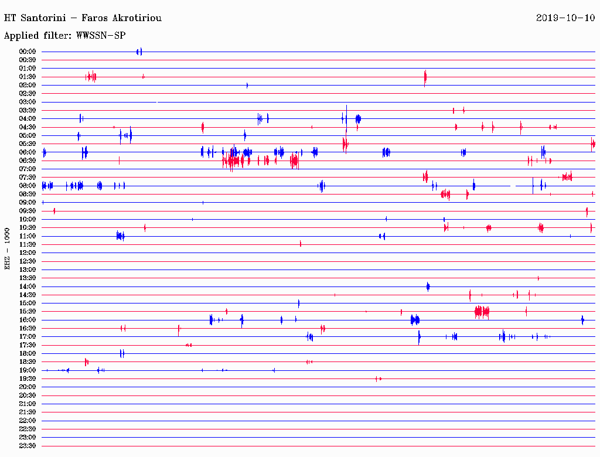
Task: Click the 20:30 time label
Action: [x=28, y=395]
